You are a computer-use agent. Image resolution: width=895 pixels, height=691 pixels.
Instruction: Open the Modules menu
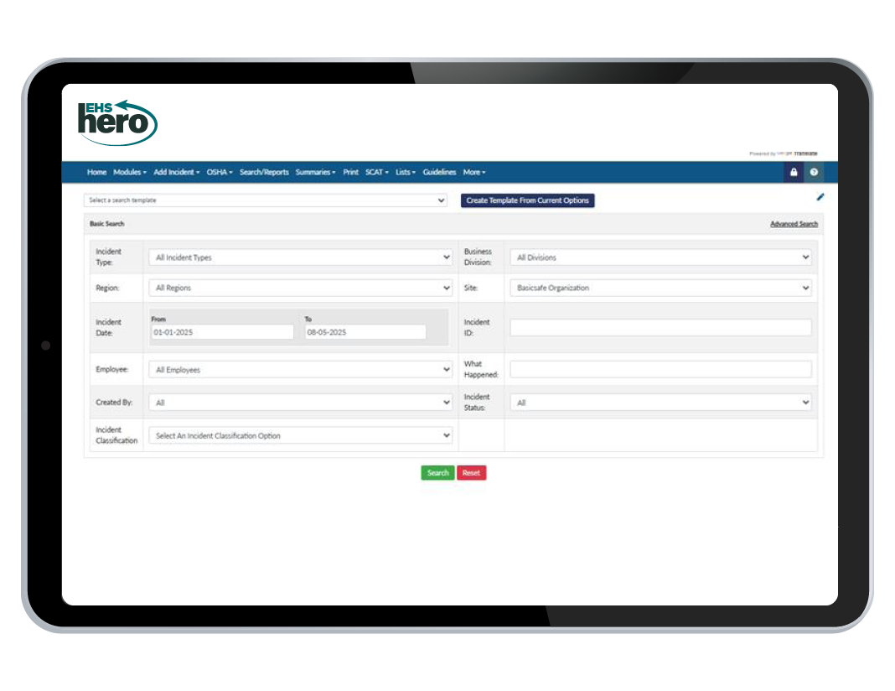tap(130, 173)
